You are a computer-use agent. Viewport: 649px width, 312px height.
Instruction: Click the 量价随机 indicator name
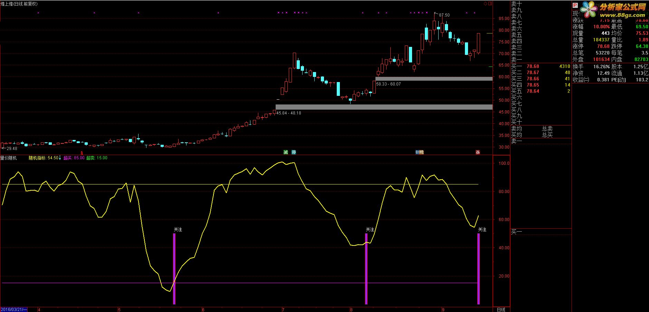tap(8, 158)
